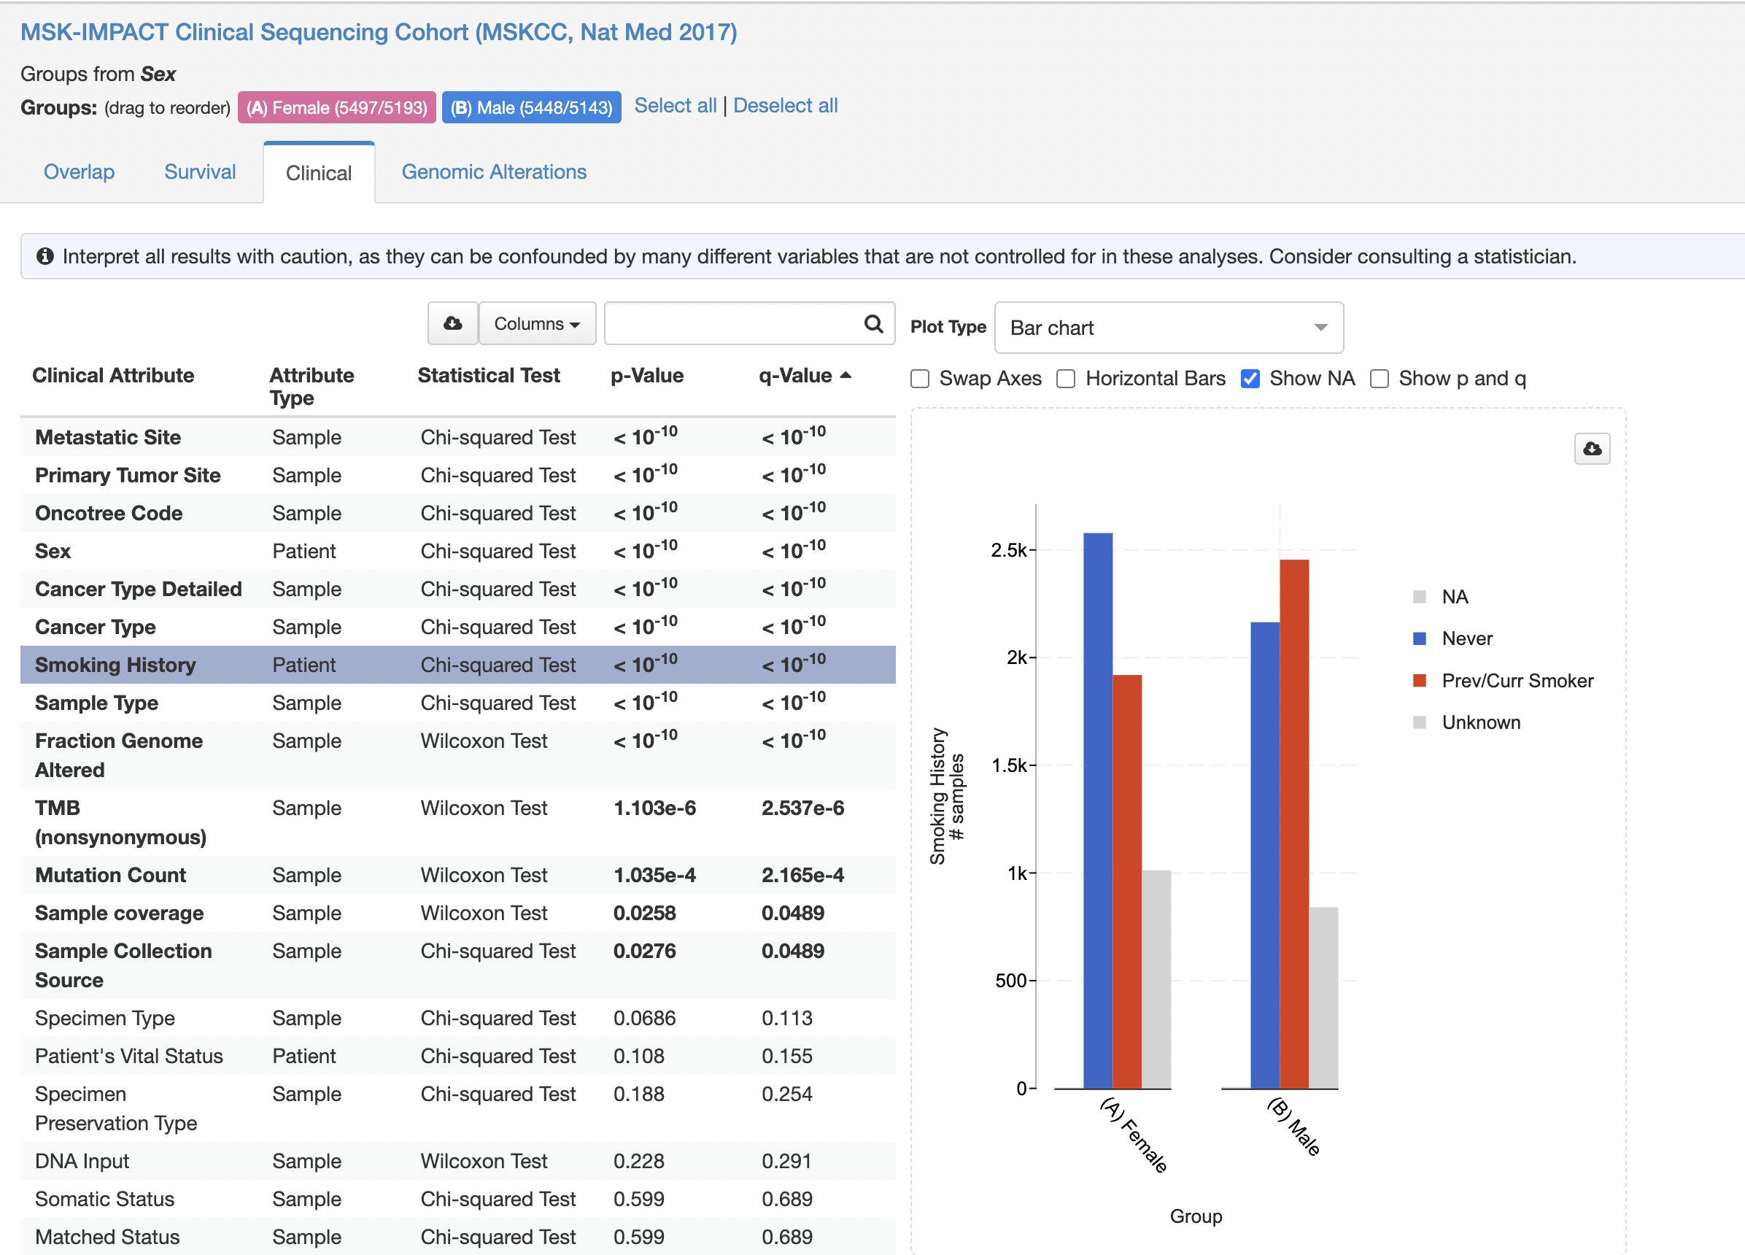Uncheck the Show NA checkbox
1745x1255 pixels.
coord(1250,379)
